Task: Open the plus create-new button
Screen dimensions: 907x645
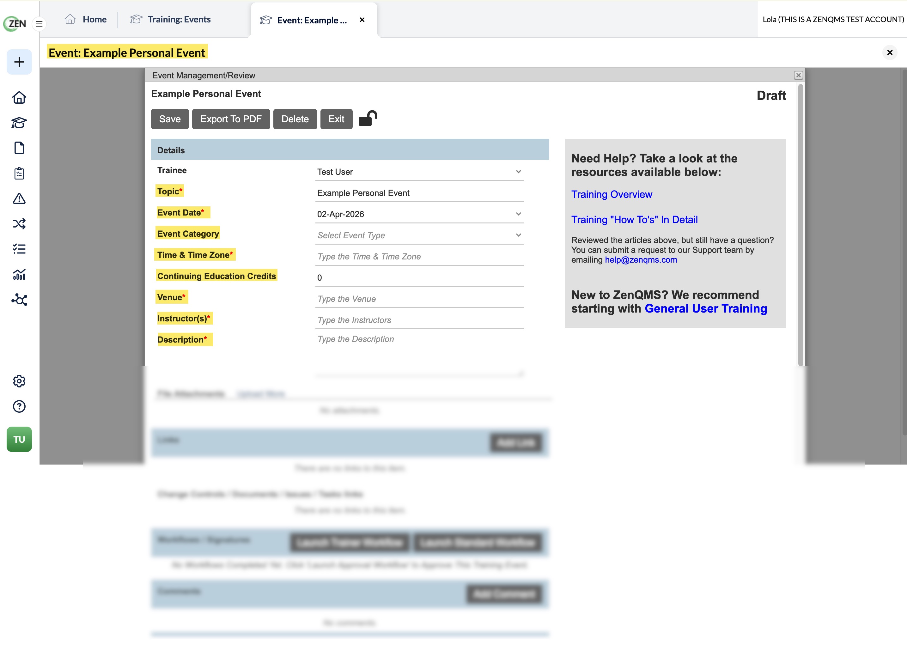Action: (19, 62)
